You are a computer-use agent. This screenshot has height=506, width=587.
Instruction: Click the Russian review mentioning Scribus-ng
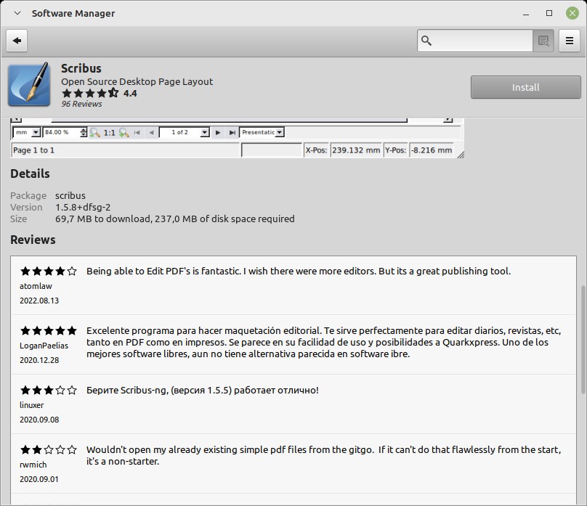(x=203, y=390)
